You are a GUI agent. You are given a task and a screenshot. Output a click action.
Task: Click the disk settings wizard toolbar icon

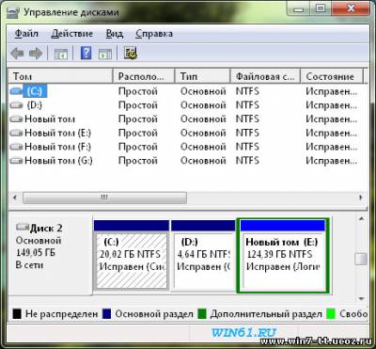click(131, 54)
